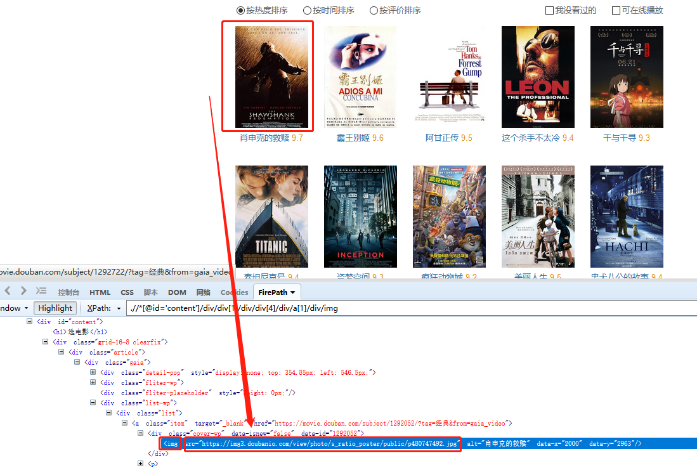Click the Leon The Professional poster
The height and width of the screenshot is (470, 697).
(x=538, y=77)
